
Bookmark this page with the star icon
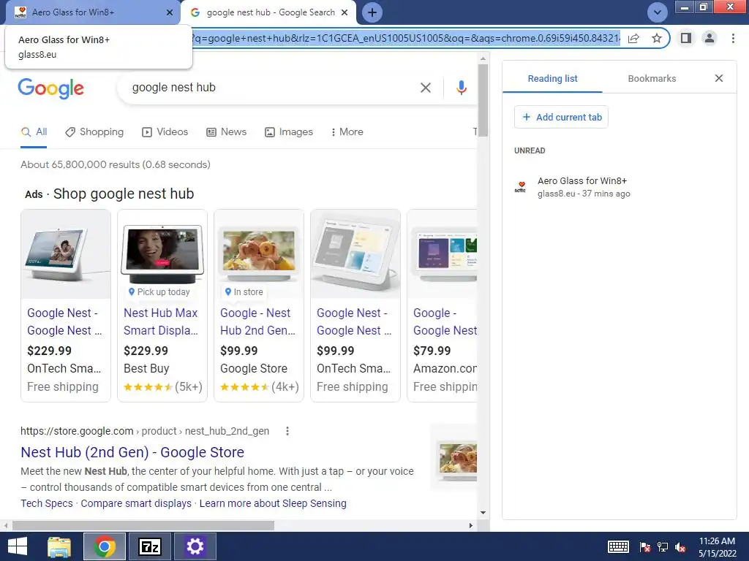(657, 38)
